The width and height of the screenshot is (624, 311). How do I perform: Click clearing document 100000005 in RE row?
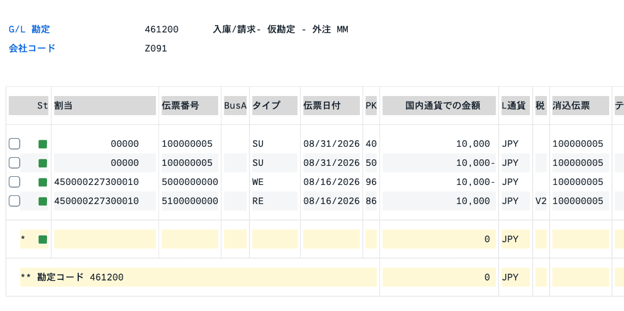point(578,201)
